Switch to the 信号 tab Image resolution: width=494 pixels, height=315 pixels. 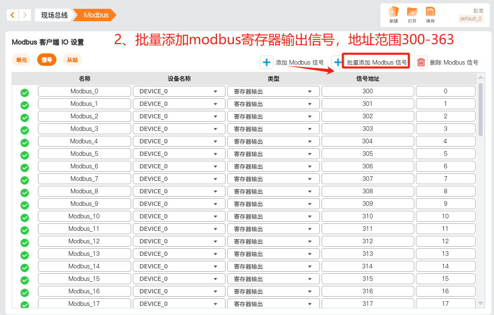pyautogui.click(x=47, y=60)
